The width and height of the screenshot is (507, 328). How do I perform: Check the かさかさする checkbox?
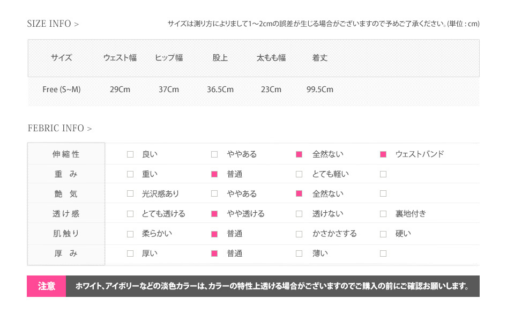[x=299, y=234]
